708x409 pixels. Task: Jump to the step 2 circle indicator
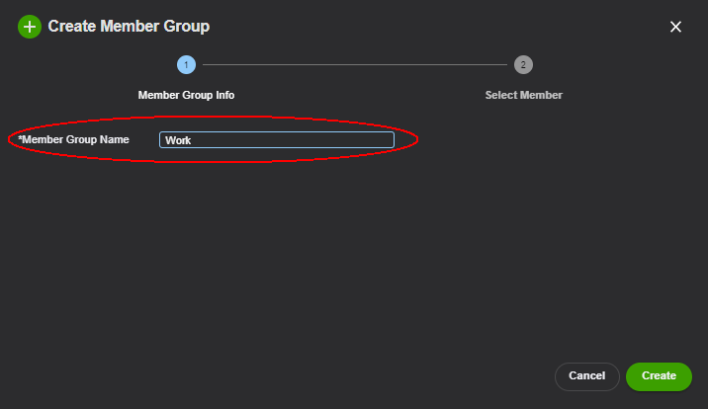[x=523, y=65]
